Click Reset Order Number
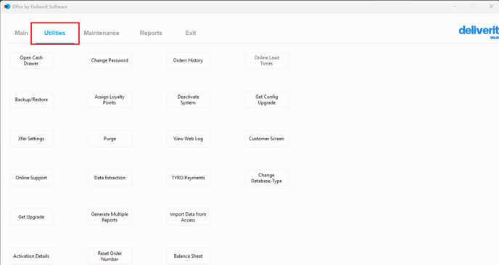The height and width of the screenshot is (265, 499). coord(110,256)
